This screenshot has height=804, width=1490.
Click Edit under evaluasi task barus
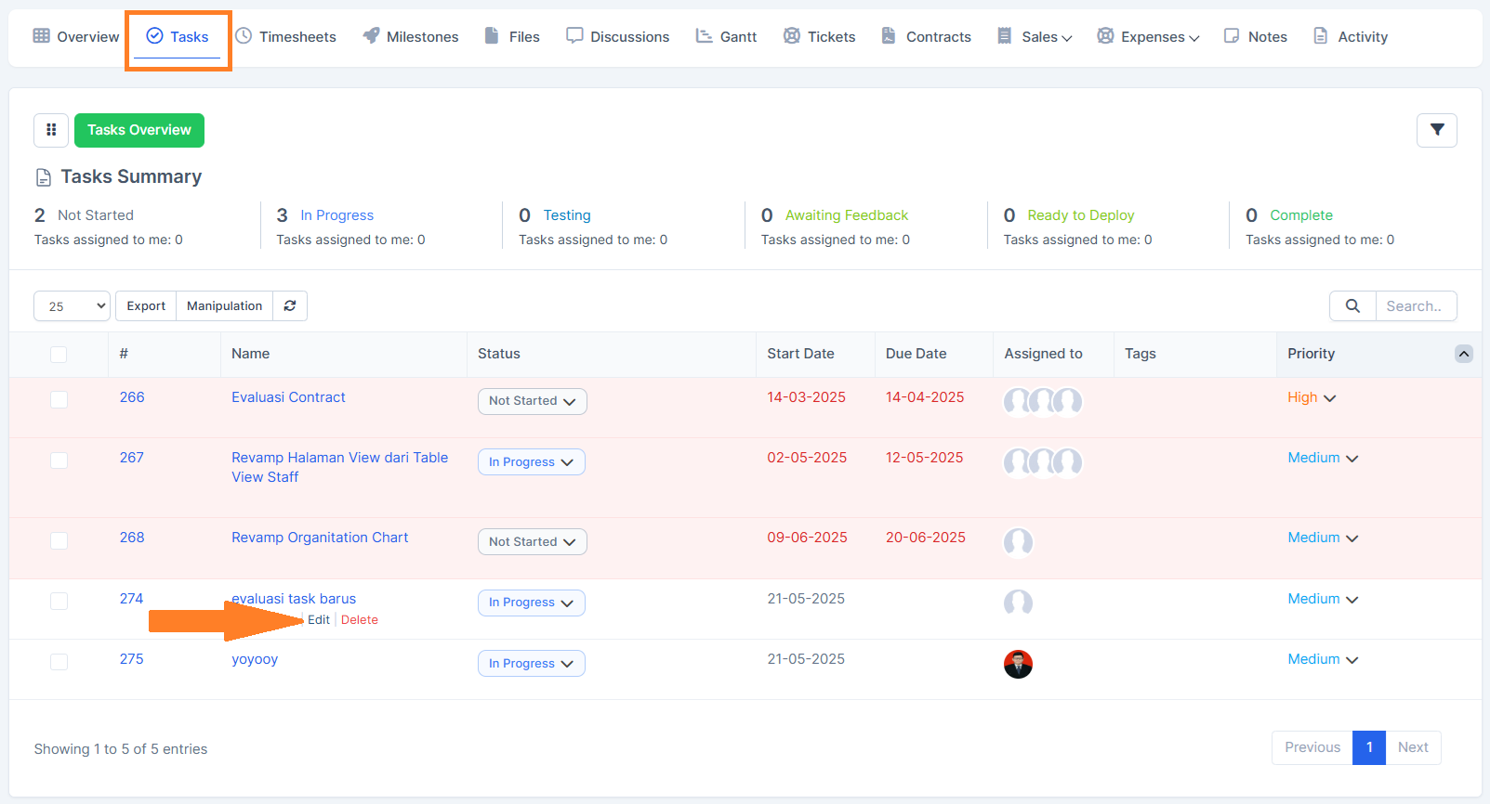pyautogui.click(x=318, y=620)
